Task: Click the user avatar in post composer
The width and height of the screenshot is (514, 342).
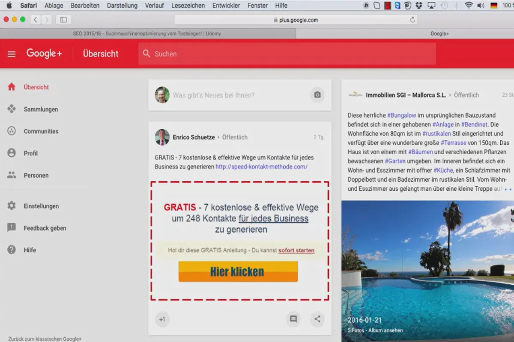Action: 162,95
